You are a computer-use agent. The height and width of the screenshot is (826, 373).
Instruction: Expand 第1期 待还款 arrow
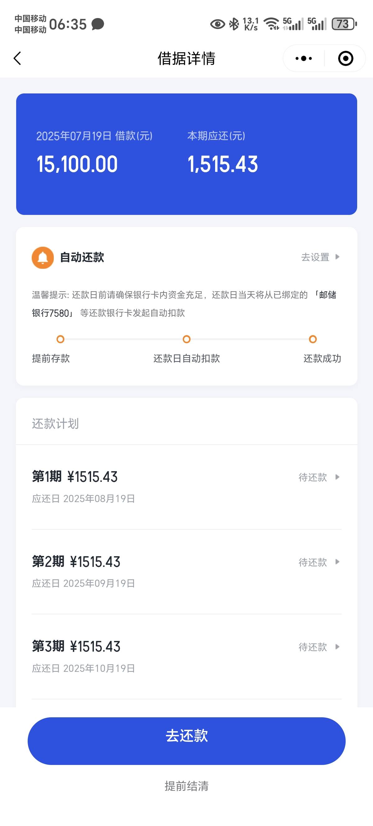tap(337, 477)
